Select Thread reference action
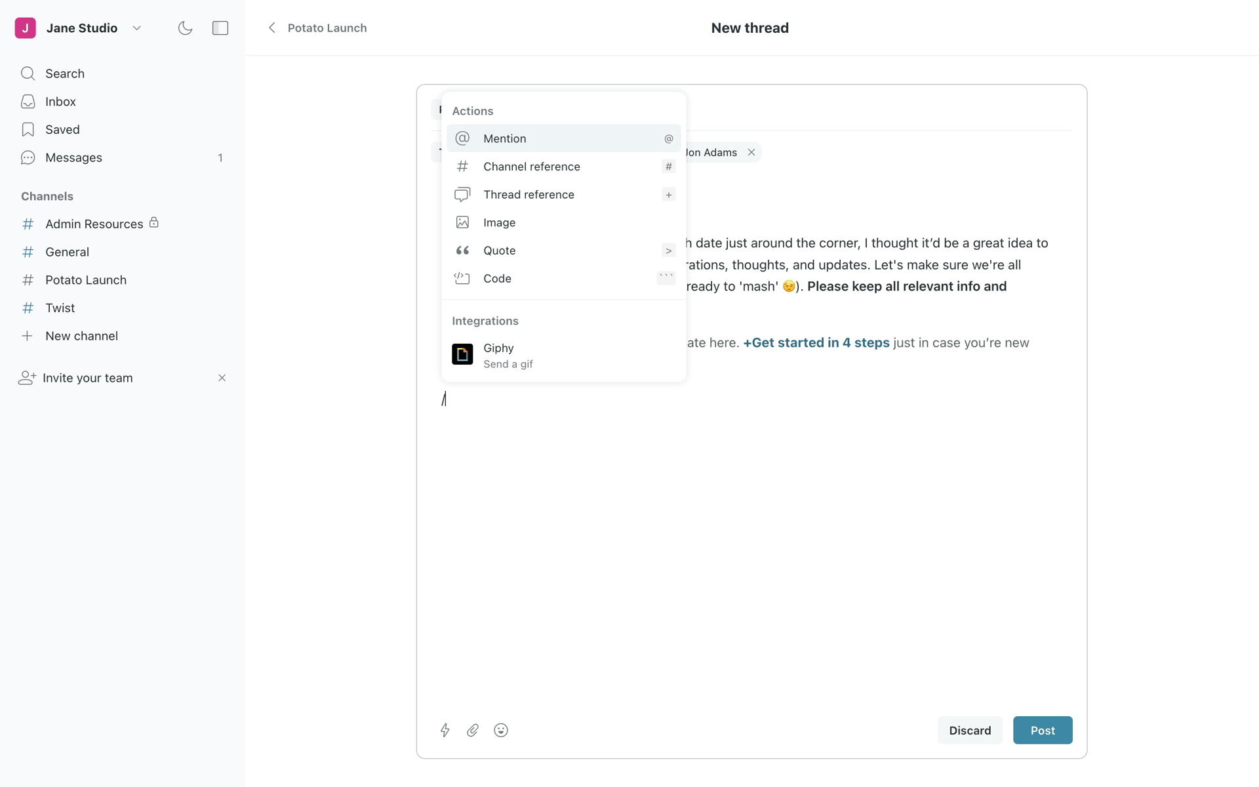The height and width of the screenshot is (787, 1259). [x=564, y=195]
